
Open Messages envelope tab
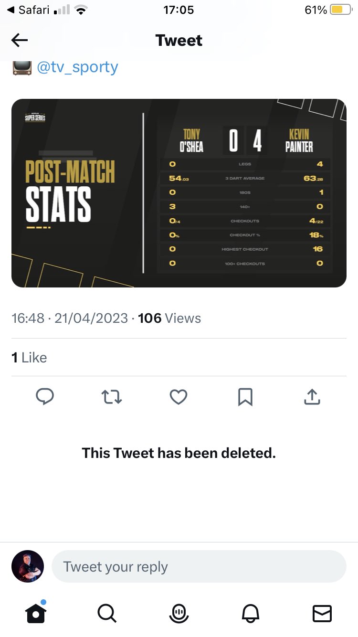(x=322, y=612)
